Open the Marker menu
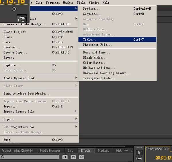Screen dimensions: 172x162 point(68,3)
